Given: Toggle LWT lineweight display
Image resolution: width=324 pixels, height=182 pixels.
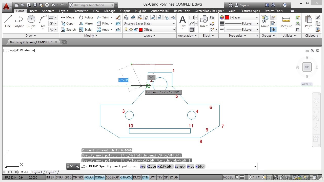Looking at the screenshot, I should pyautogui.click(x=153, y=177).
